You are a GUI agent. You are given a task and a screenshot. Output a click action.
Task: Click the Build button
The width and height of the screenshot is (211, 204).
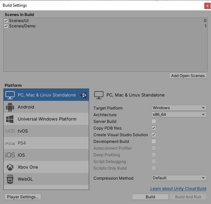click(150, 197)
